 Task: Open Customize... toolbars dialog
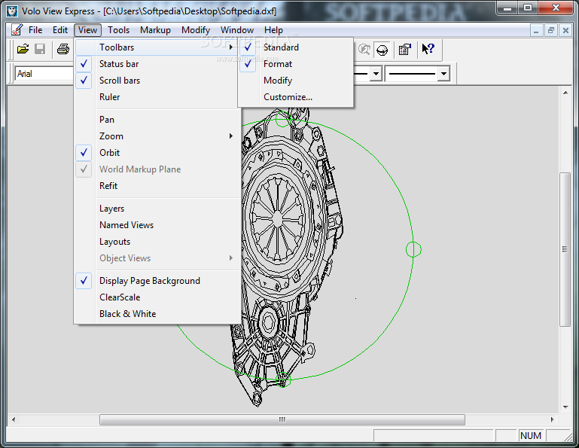click(295, 97)
